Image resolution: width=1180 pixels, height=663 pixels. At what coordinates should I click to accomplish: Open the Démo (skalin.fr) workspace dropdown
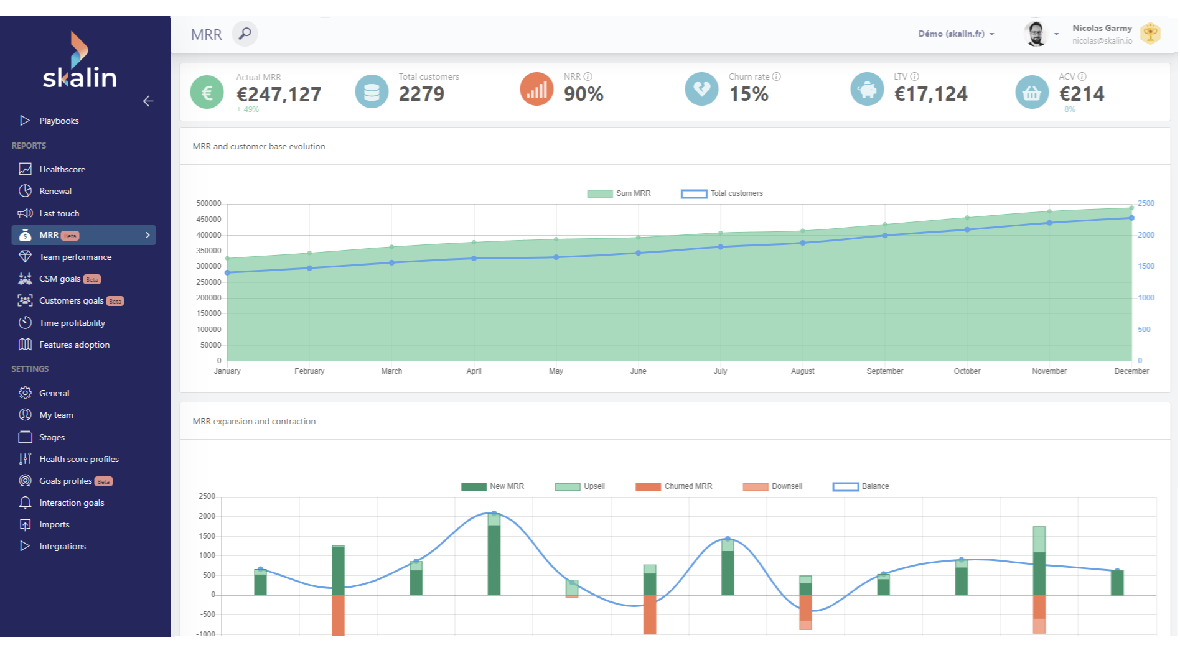[955, 34]
